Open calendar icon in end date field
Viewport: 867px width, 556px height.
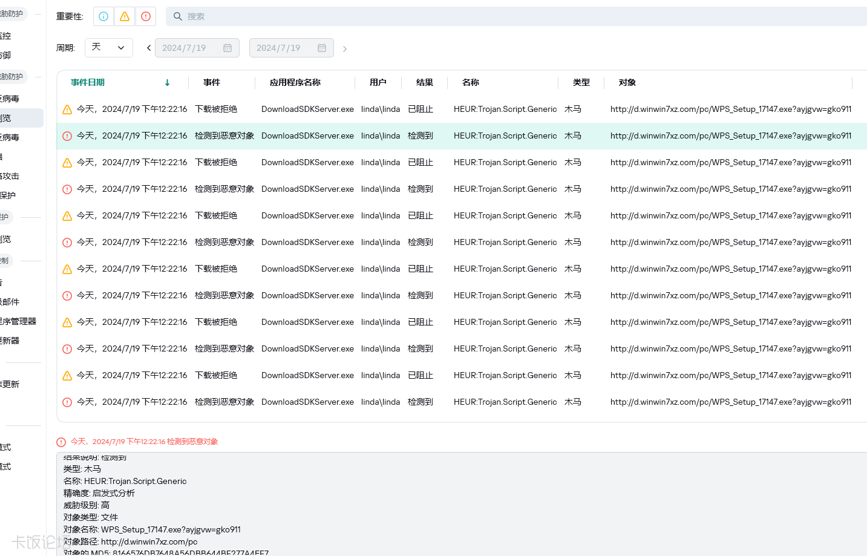[322, 48]
